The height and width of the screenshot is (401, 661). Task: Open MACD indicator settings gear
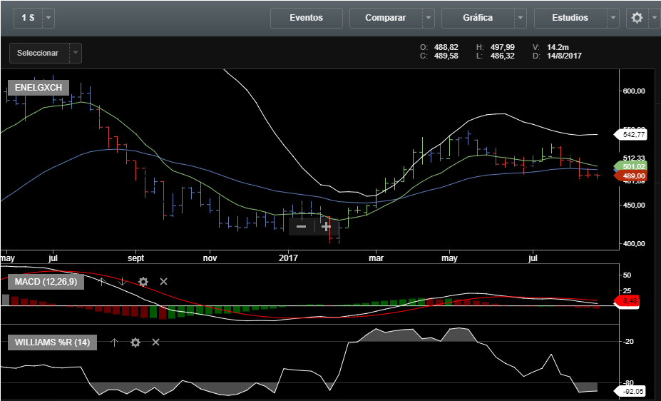(143, 282)
